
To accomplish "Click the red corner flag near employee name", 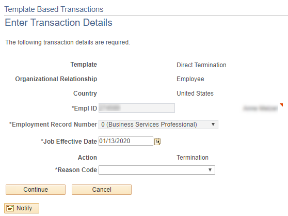I will [281, 105].
